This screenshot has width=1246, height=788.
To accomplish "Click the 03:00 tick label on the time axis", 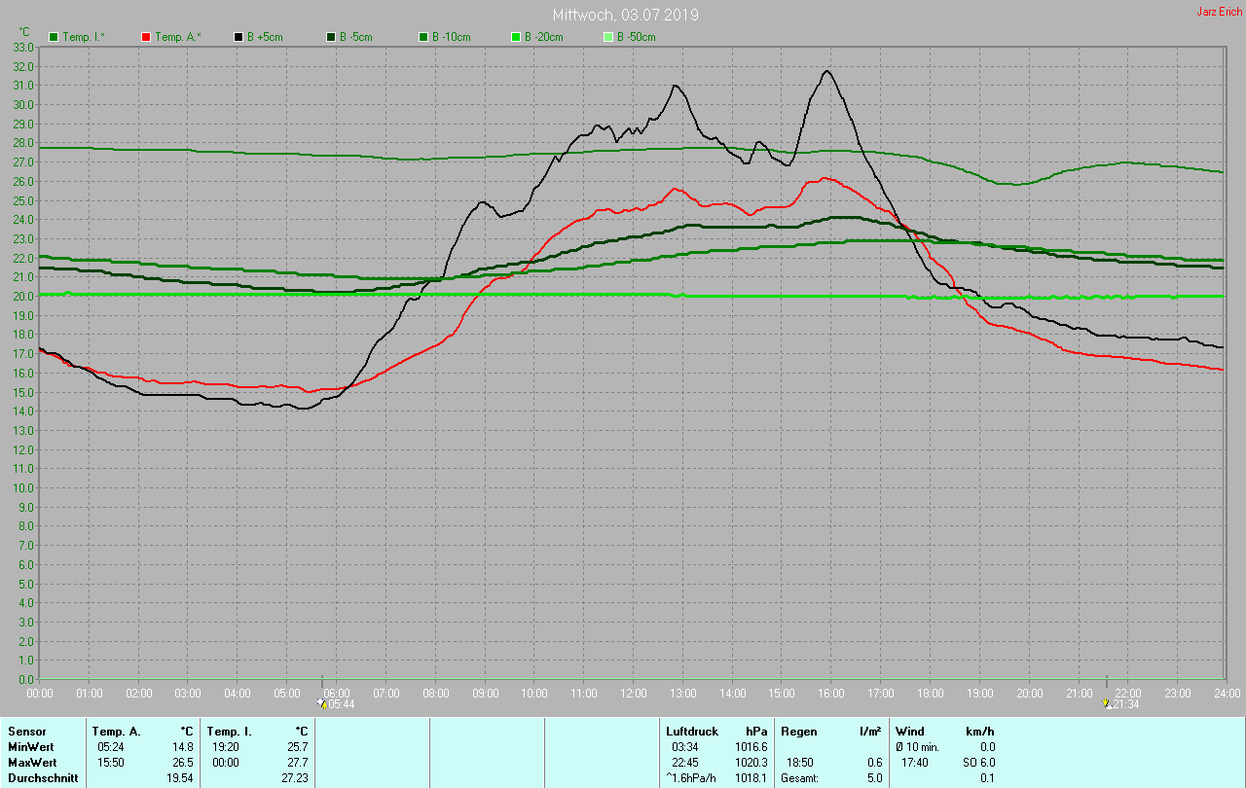I will (x=188, y=693).
